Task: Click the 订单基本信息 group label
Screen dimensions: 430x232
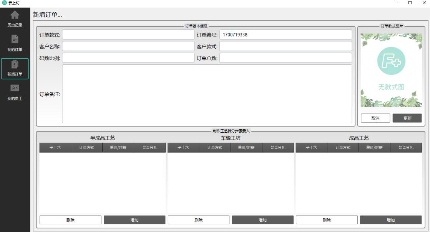Action: (x=196, y=26)
